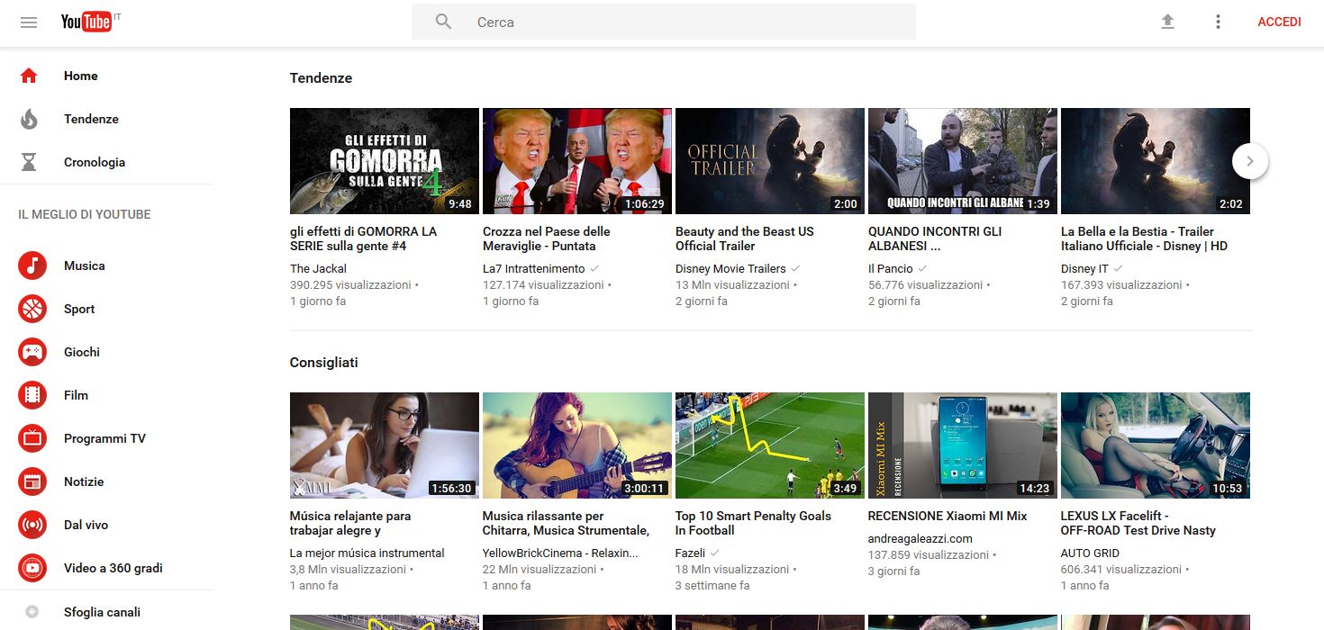This screenshot has width=1324, height=630.
Task: Open Sfoglia canali link
Action: 102,612
